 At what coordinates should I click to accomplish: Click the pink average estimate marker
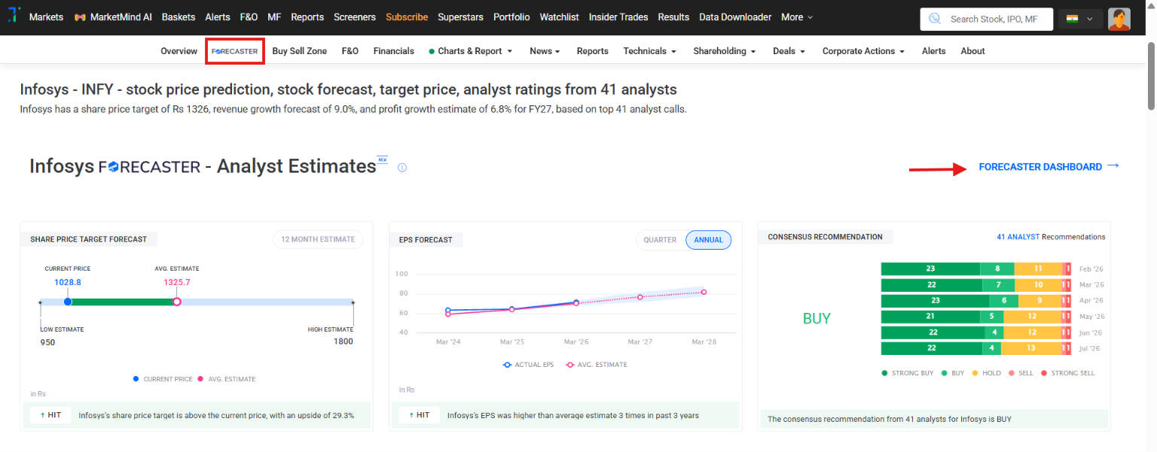(177, 302)
